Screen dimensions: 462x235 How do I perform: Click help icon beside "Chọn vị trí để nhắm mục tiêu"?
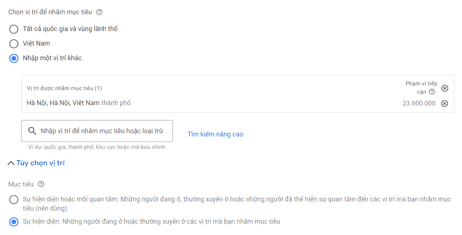(x=99, y=12)
